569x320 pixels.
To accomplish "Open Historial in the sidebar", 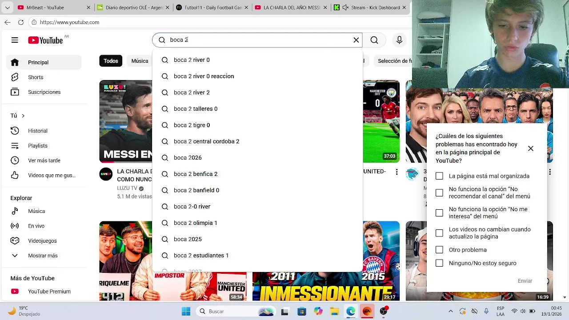I will [44, 131].
